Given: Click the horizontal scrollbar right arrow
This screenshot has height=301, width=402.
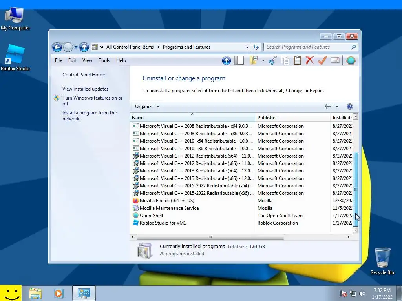Looking at the screenshot, I should pyautogui.click(x=349, y=237).
